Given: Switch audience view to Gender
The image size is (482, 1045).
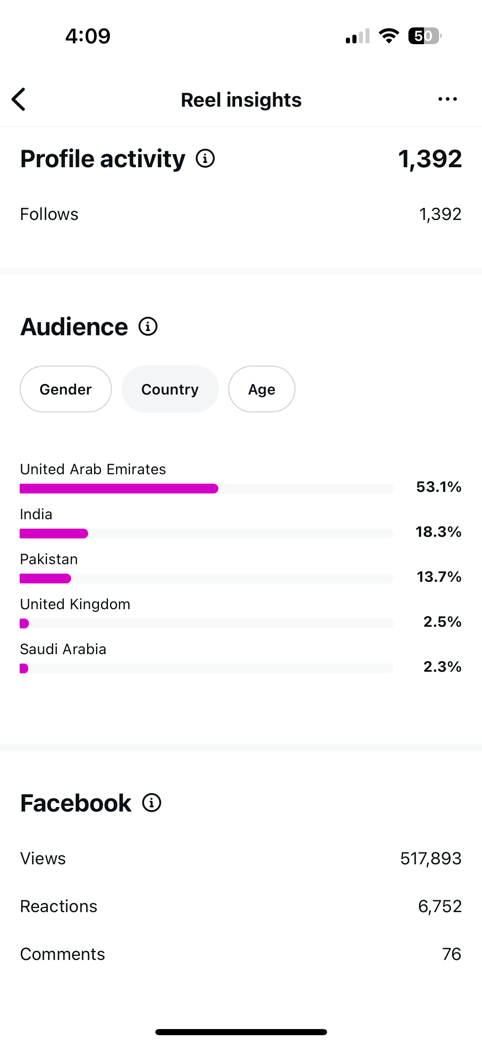Looking at the screenshot, I should (x=65, y=389).
